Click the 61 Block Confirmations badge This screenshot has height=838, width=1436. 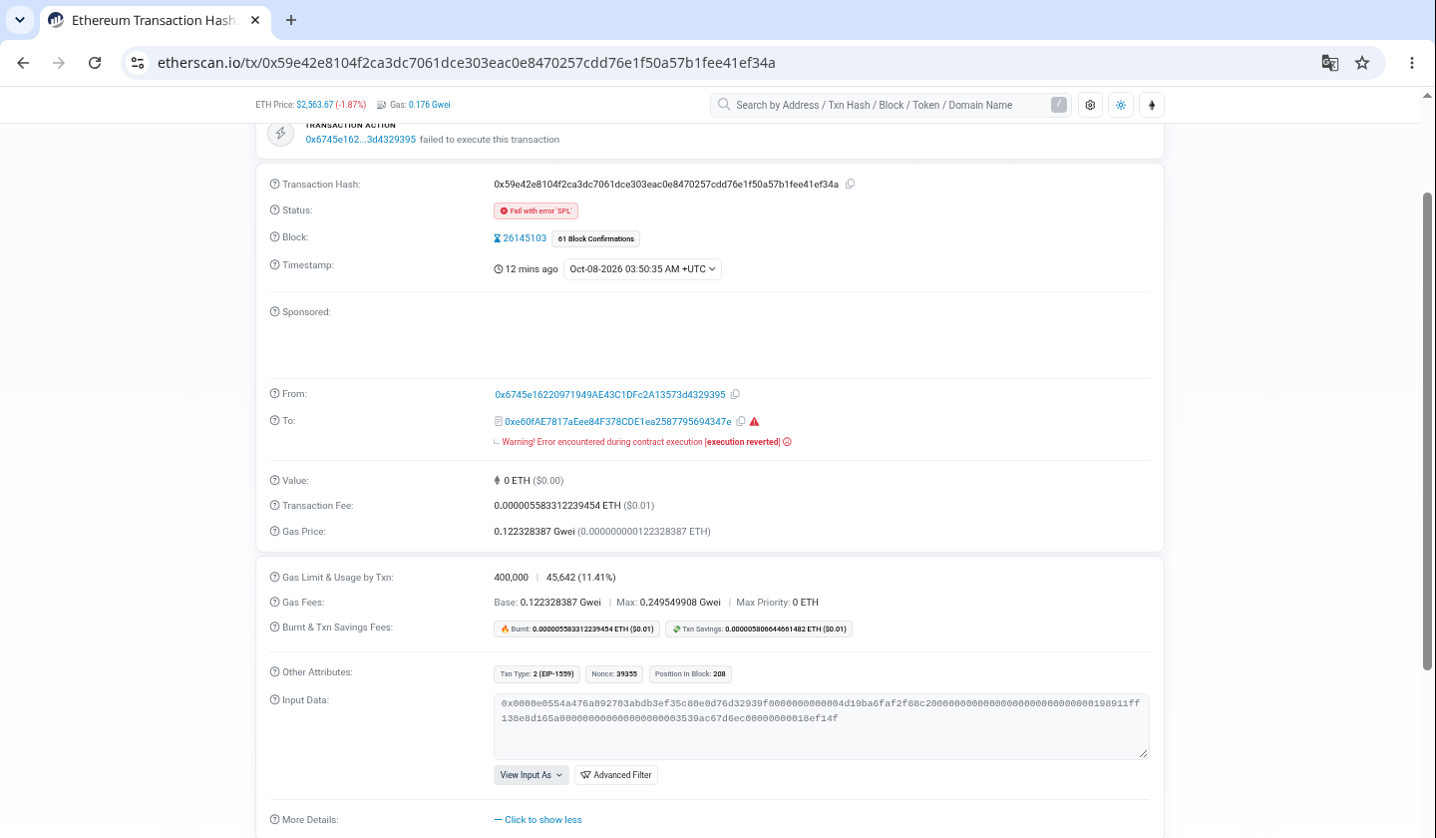[x=596, y=239]
